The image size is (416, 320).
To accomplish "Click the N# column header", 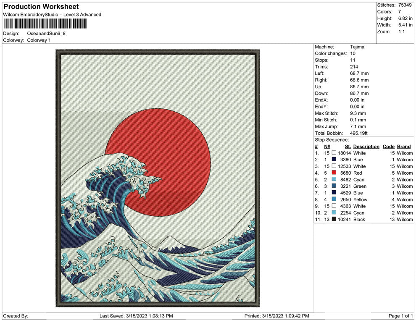I will pos(327,147).
